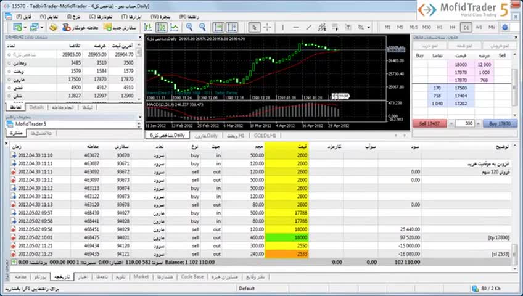
Task: Set timeframe to H4
Action: pos(453,27)
